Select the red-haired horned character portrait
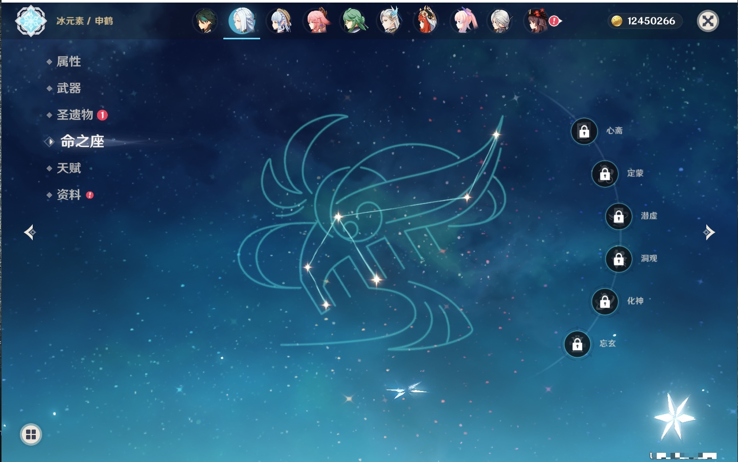Viewport: 738px width, 462px height. coord(426,21)
